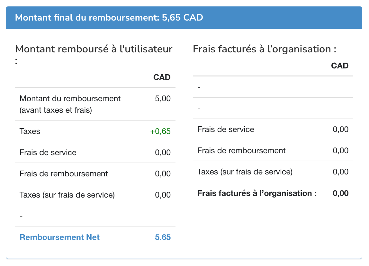The width and height of the screenshot is (369, 266).
Task: Select "Frais de remboursement" label in user refund table
Action: point(64,174)
